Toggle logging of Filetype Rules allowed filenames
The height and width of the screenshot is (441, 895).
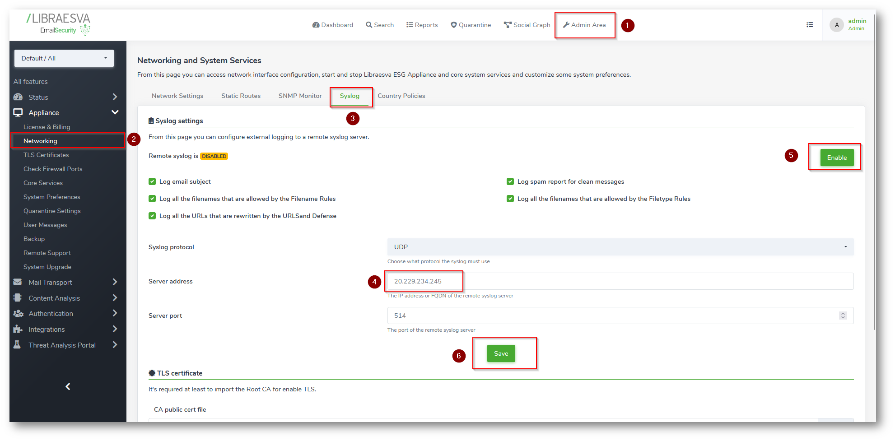pos(510,199)
